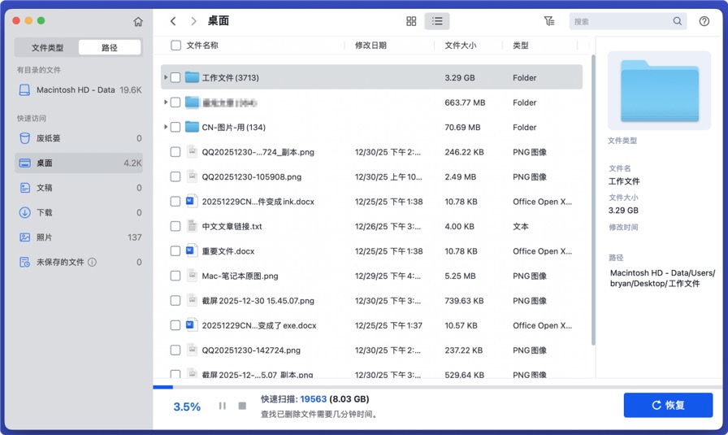This screenshot has width=728, height=435.
Task: Toggle the select-all checkbox in header
Action: point(175,45)
